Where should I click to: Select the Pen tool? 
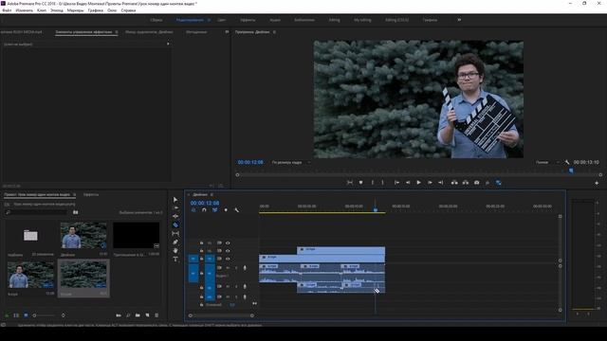pyautogui.click(x=175, y=242)
